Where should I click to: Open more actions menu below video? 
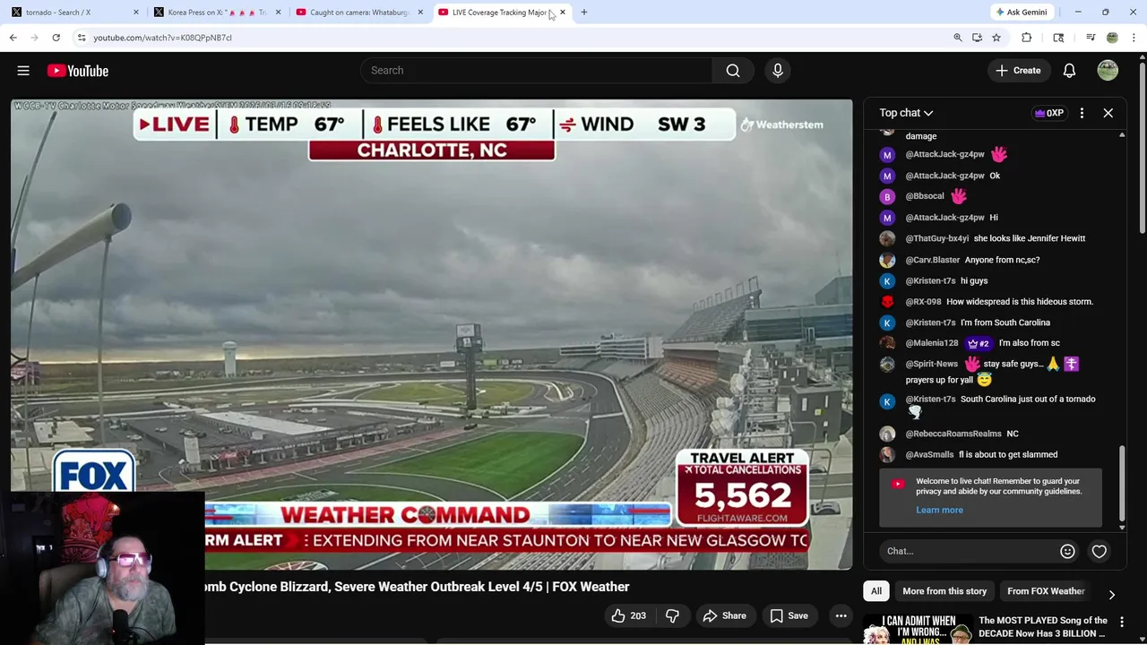[841, 615]
